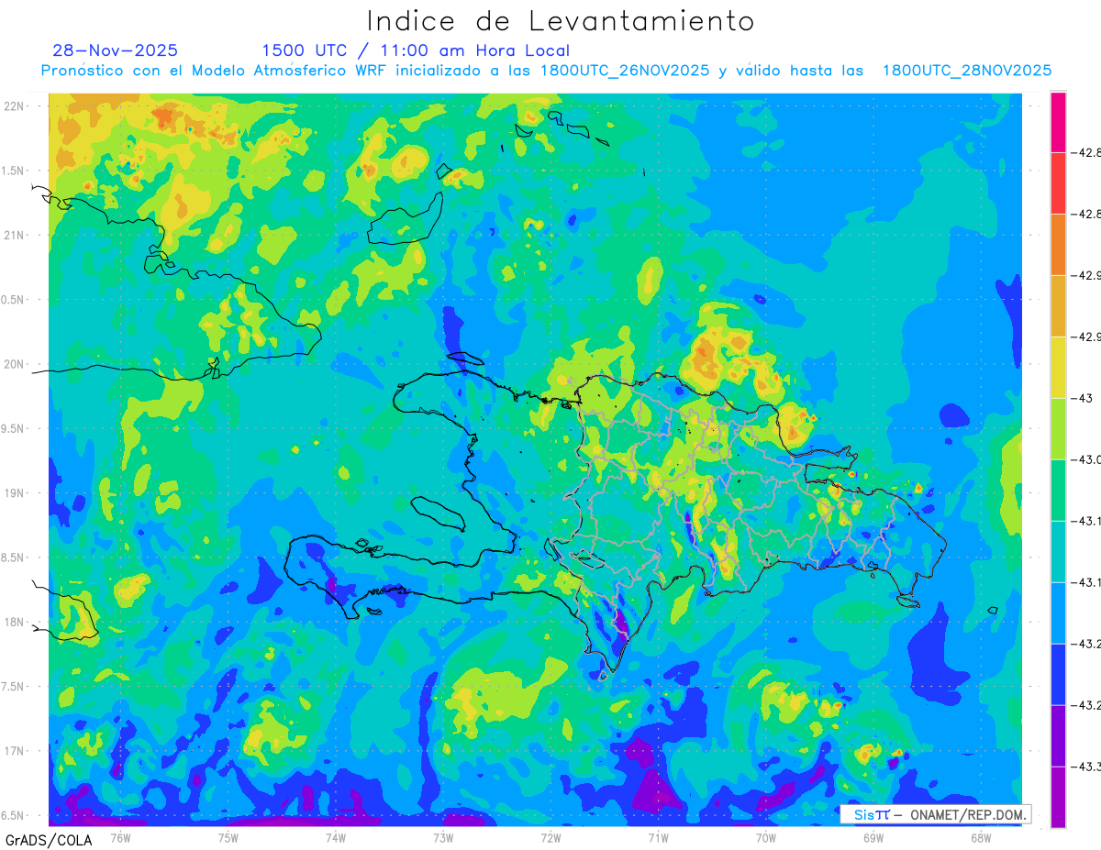Click the "21N" latitude label

coord(14,235)
